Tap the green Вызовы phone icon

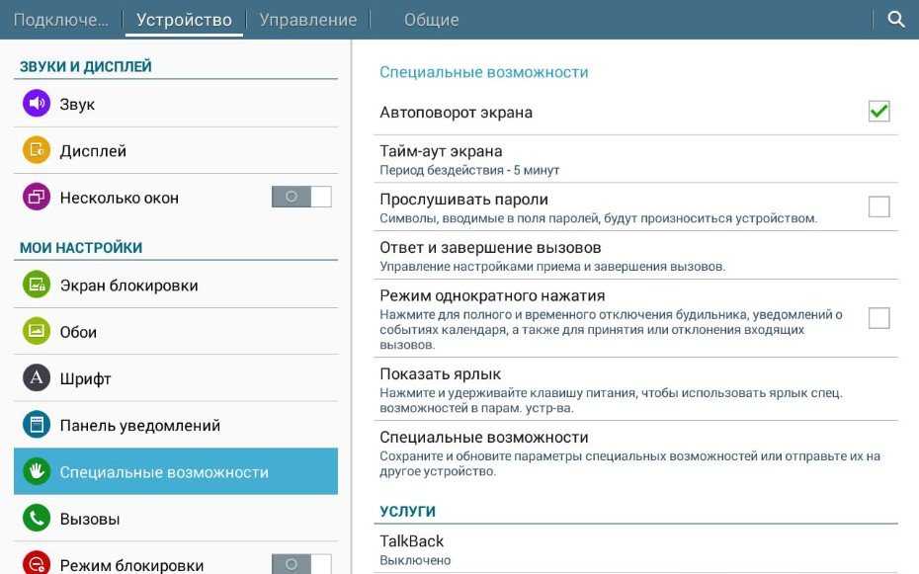tap(37, 519)
